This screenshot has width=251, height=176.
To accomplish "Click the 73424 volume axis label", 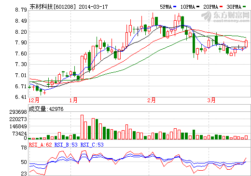I will 19,134.
